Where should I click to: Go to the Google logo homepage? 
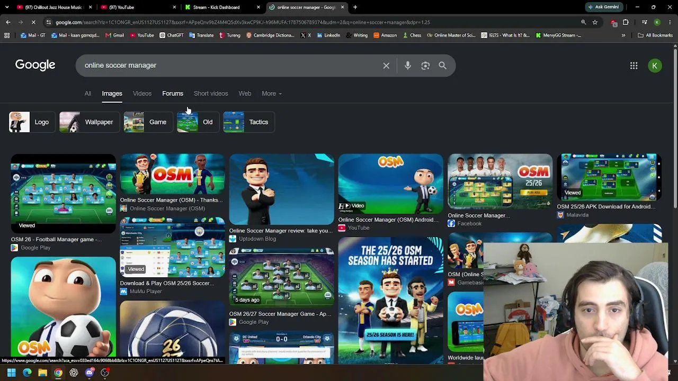[x=35, y=65]
